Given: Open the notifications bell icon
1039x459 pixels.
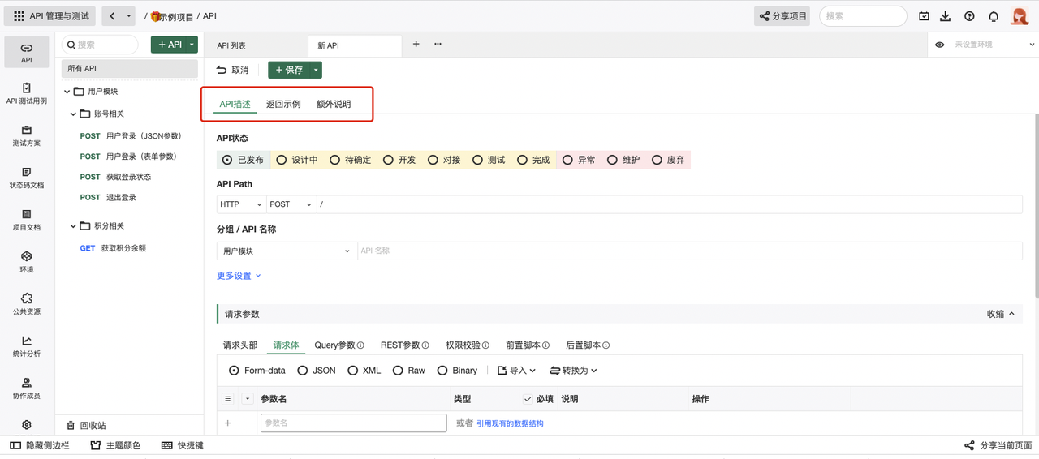Looking at the screenshot, I should click(994, 16).
